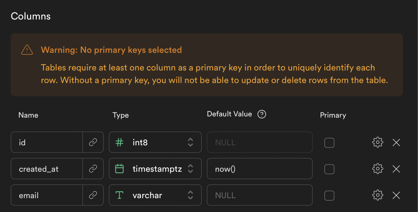Screen dimensions: 418x212
Task: Click the Default Value help question mark
Action: pyautogui.click(x=262, y=114)
